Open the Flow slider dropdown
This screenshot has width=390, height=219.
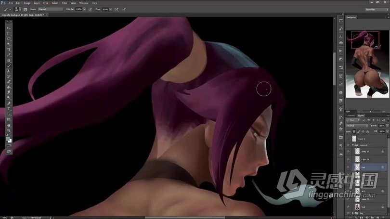click(110, 10)
